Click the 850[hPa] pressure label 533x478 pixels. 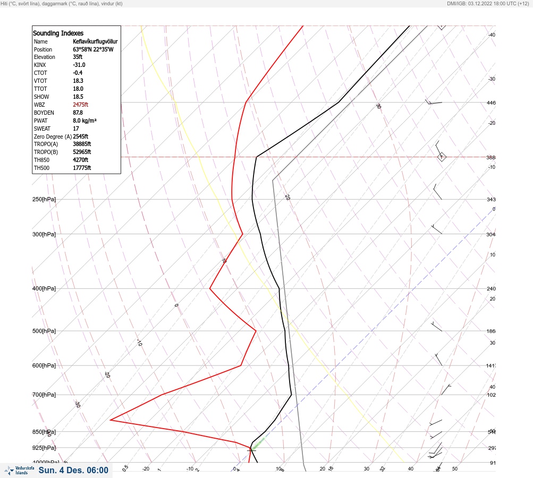click(44, 432)
